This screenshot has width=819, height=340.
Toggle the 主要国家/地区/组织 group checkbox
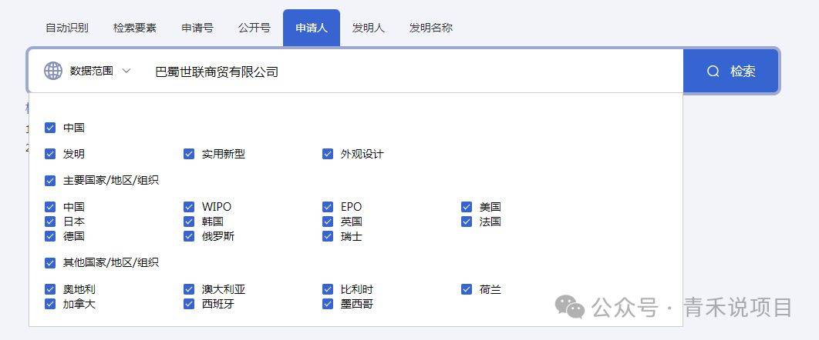(50, 181)
